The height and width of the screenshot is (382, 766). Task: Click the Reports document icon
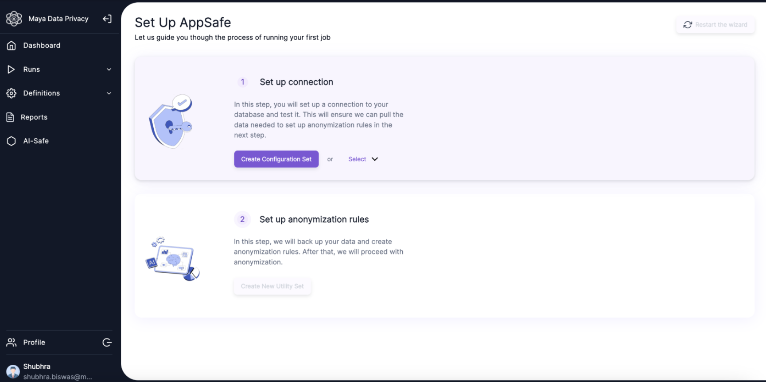[x=10, y=117]
